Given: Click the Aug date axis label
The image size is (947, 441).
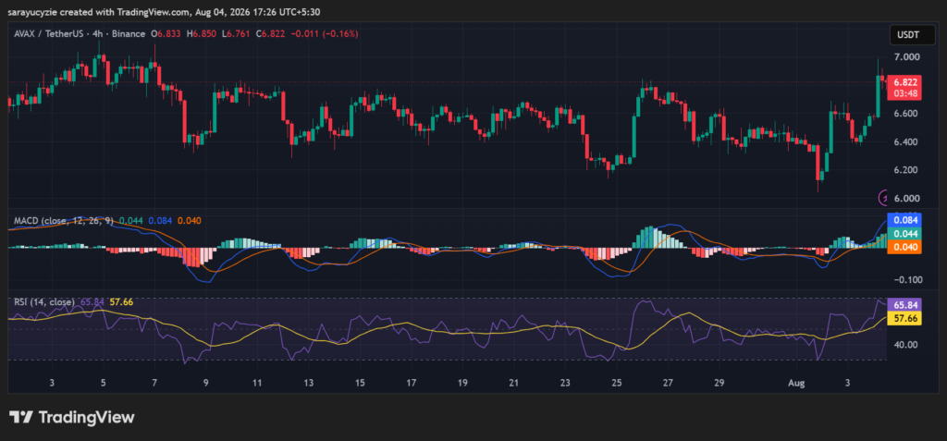Looking at the screenshot, I should click(x=796, y=383).
